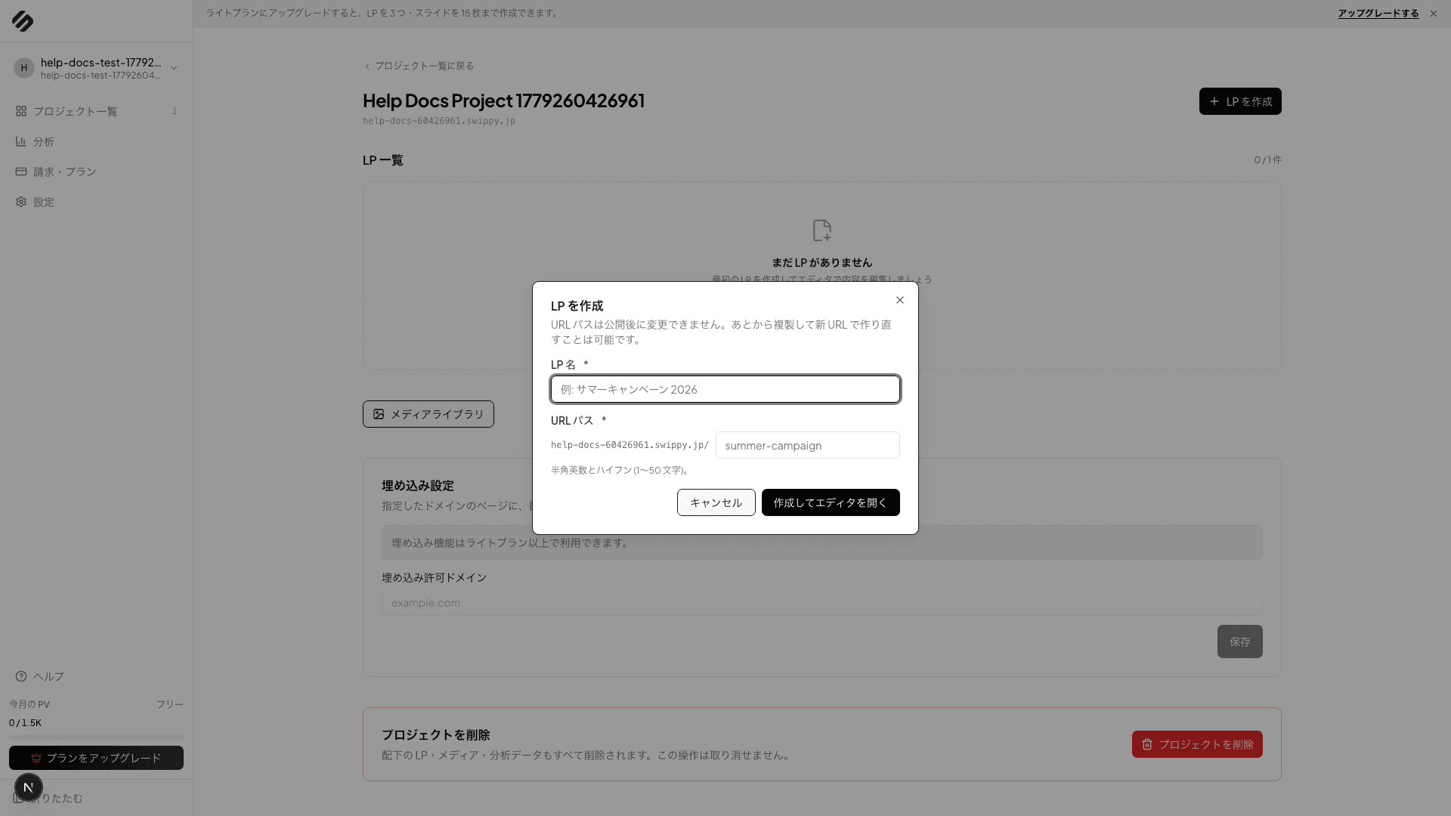This screenshot has width=1451, height=816.
Task: Click the LP を作成 button at top right
Action: [x=1240, y=101]
